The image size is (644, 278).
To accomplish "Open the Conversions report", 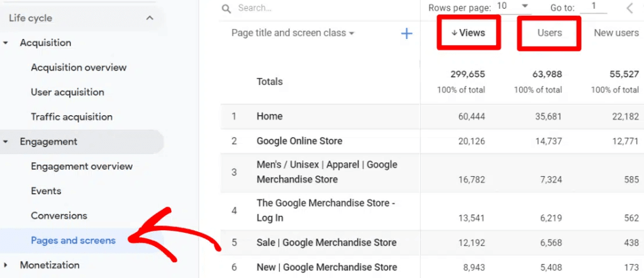I will pos(59,215).
